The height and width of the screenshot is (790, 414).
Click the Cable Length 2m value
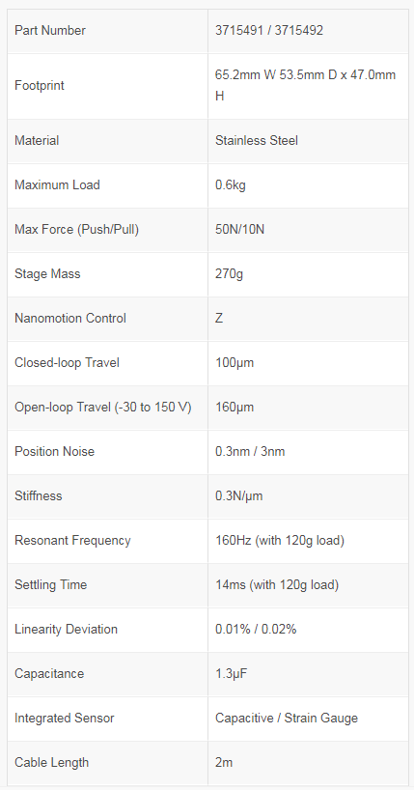click(x=224, y=762)
